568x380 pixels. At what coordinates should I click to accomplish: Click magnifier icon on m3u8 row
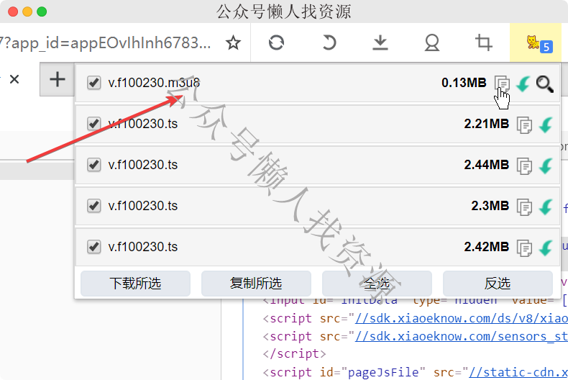(x=544, y=83)
